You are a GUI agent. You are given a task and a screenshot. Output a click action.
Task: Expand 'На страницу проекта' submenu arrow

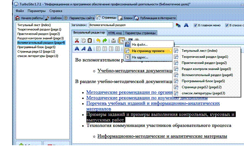coord(171,51)
